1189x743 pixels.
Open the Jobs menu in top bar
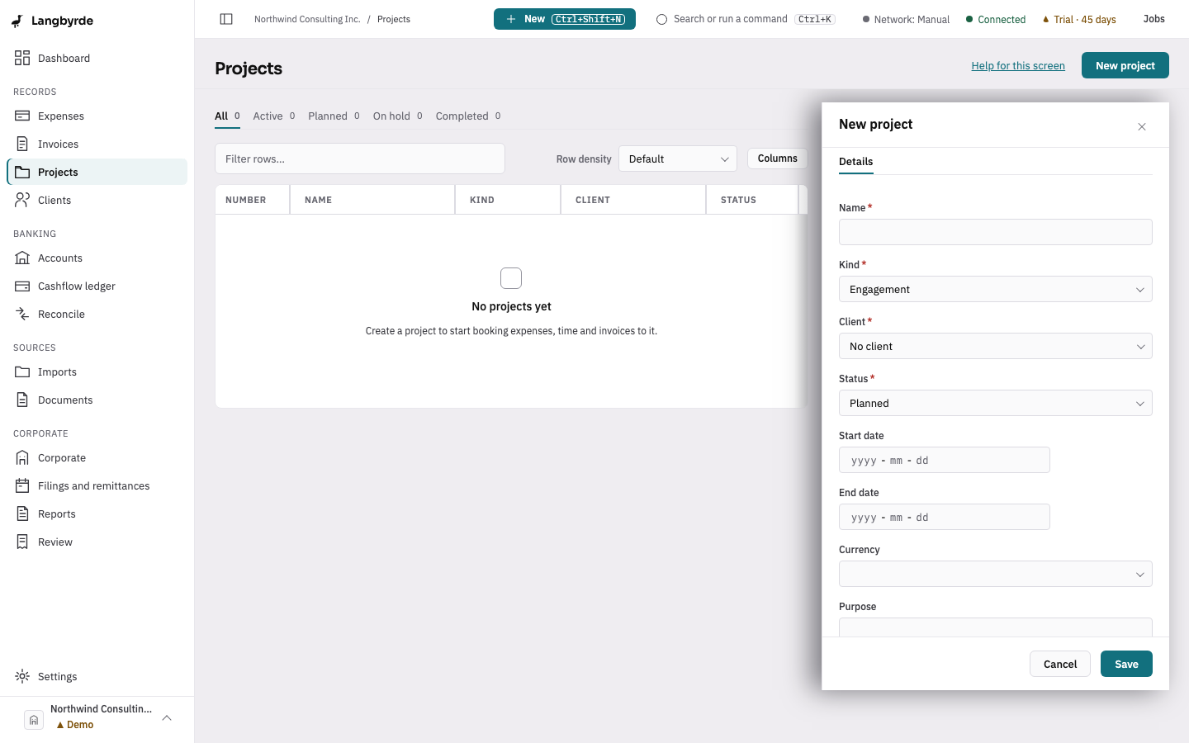(1153, 19)
